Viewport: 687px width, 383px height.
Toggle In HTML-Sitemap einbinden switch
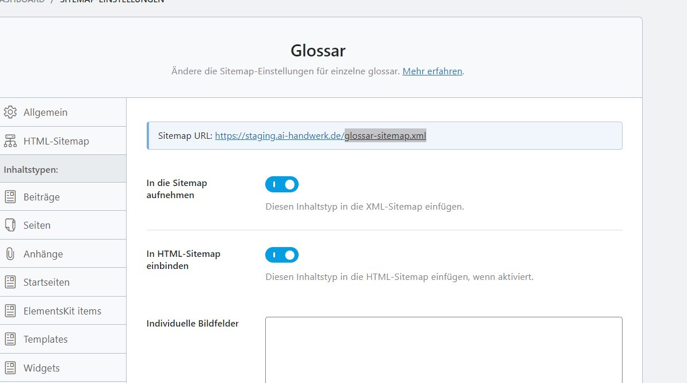[282, 255]
